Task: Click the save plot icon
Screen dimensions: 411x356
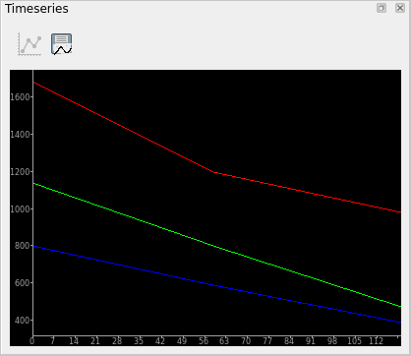Action: tap(61, 43)
